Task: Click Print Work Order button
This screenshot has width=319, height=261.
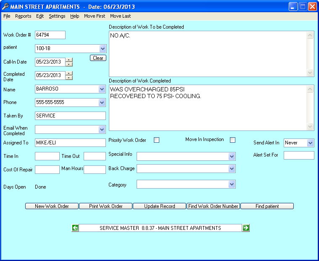Action: tap(106, 206)
